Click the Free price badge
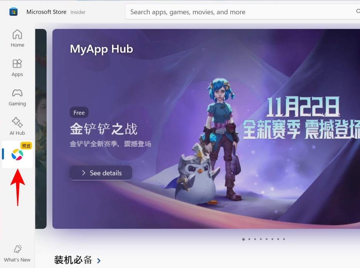Viewport: 360px width, 268px height. 79,113
